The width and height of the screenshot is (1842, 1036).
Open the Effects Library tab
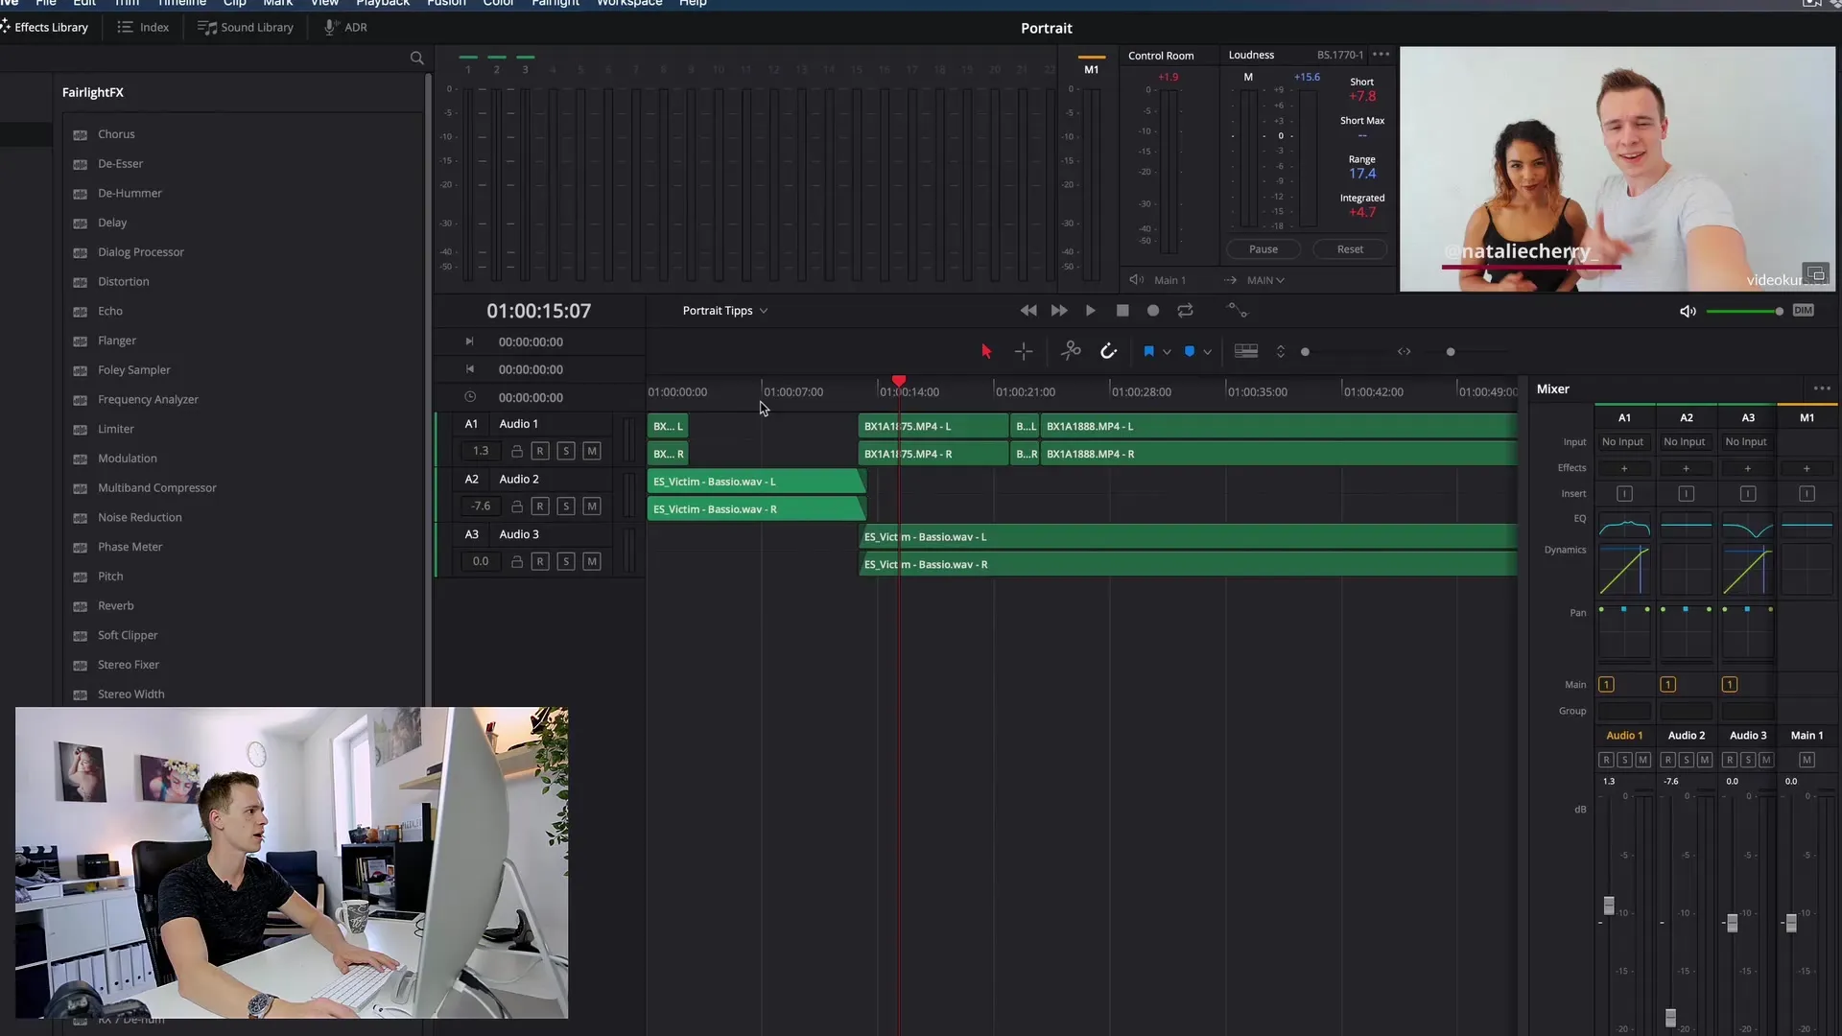pyautogui.click(x=45, y=27)
